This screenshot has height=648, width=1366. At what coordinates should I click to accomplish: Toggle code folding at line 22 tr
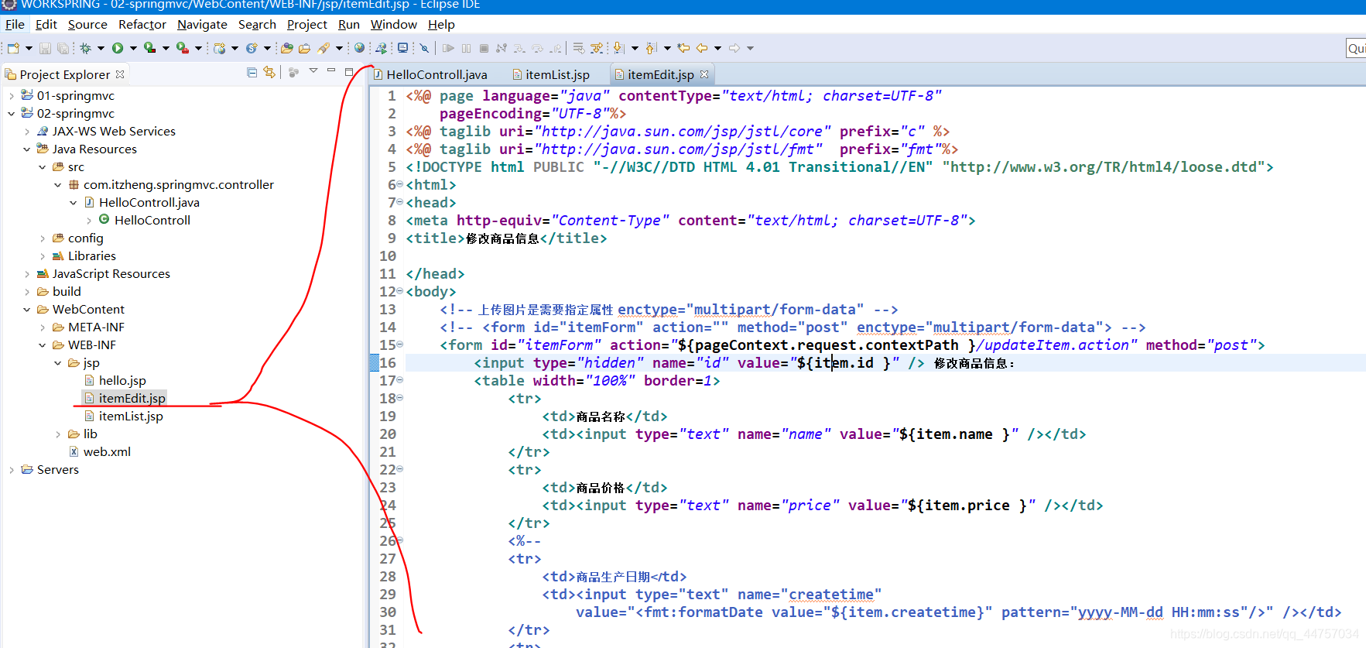click(400, 469)
